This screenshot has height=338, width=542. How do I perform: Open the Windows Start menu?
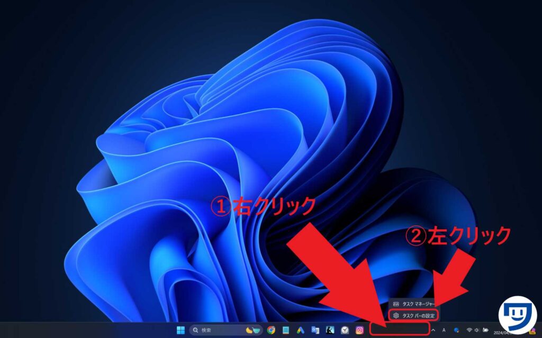[180, 331]
